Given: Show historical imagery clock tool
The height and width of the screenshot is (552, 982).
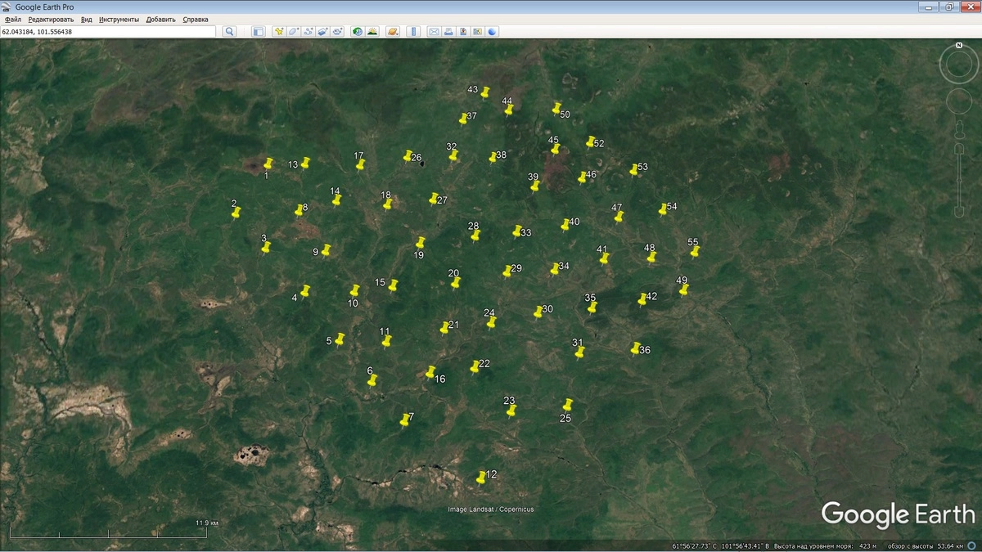Looking at the screenshot, I should (358, 31).
